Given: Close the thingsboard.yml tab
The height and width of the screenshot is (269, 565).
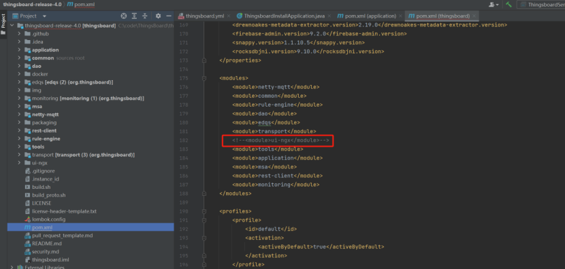Looking at the screenshot, I should click(229, 16).
